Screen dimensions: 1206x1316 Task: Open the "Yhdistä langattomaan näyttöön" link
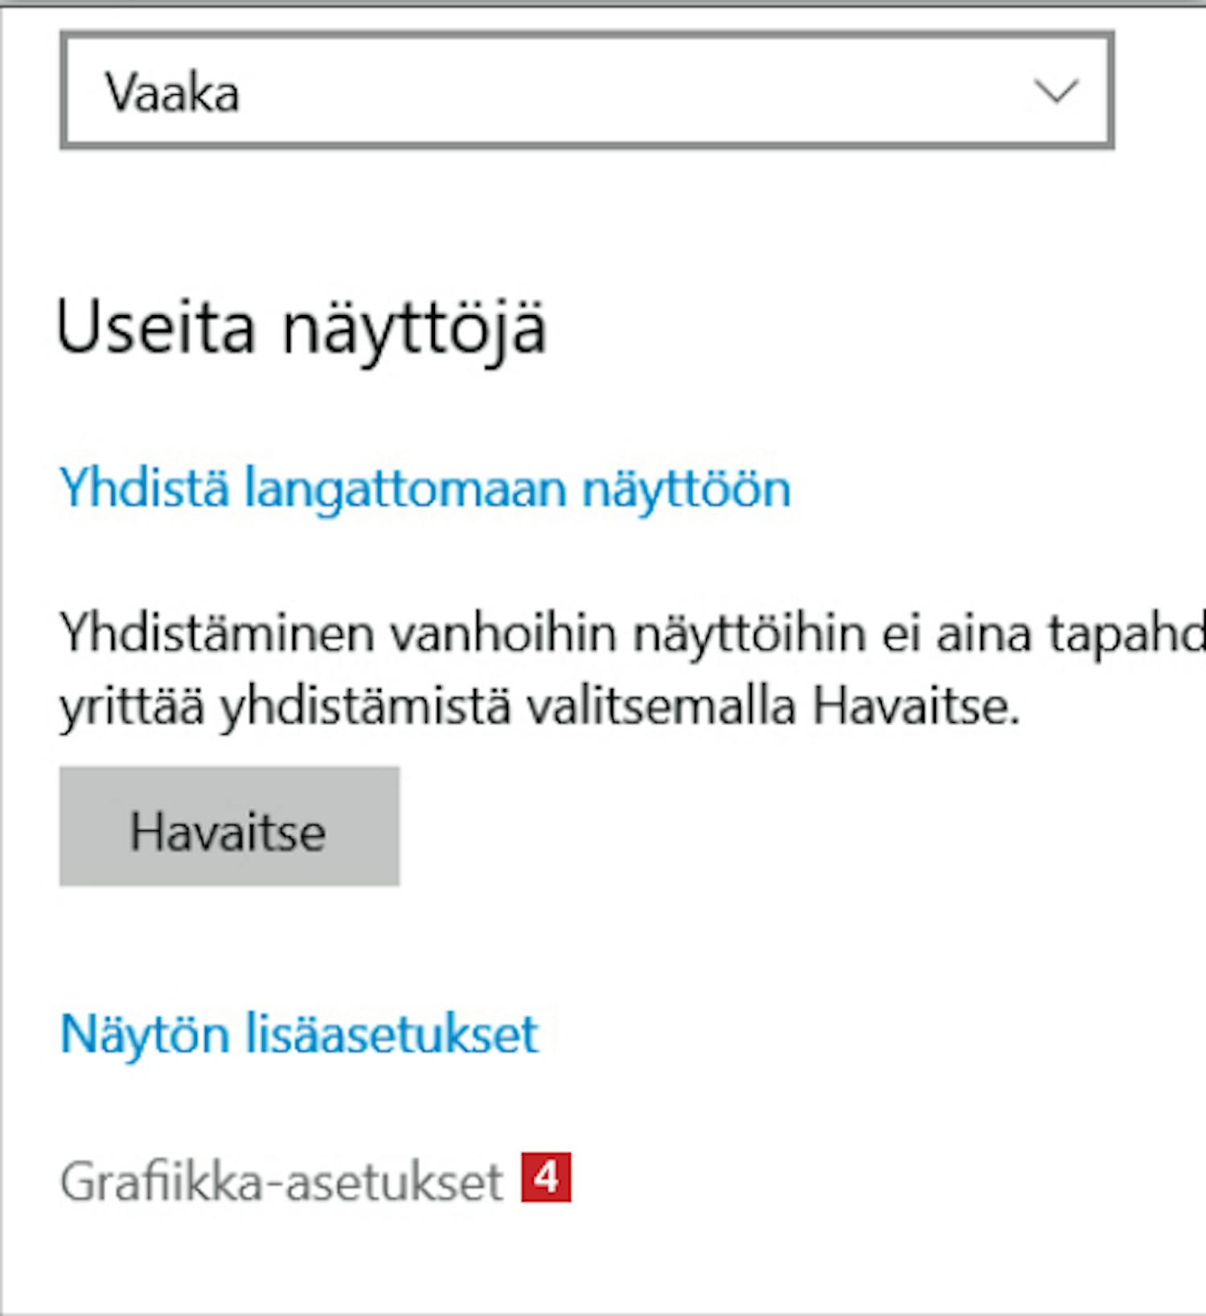425,489
